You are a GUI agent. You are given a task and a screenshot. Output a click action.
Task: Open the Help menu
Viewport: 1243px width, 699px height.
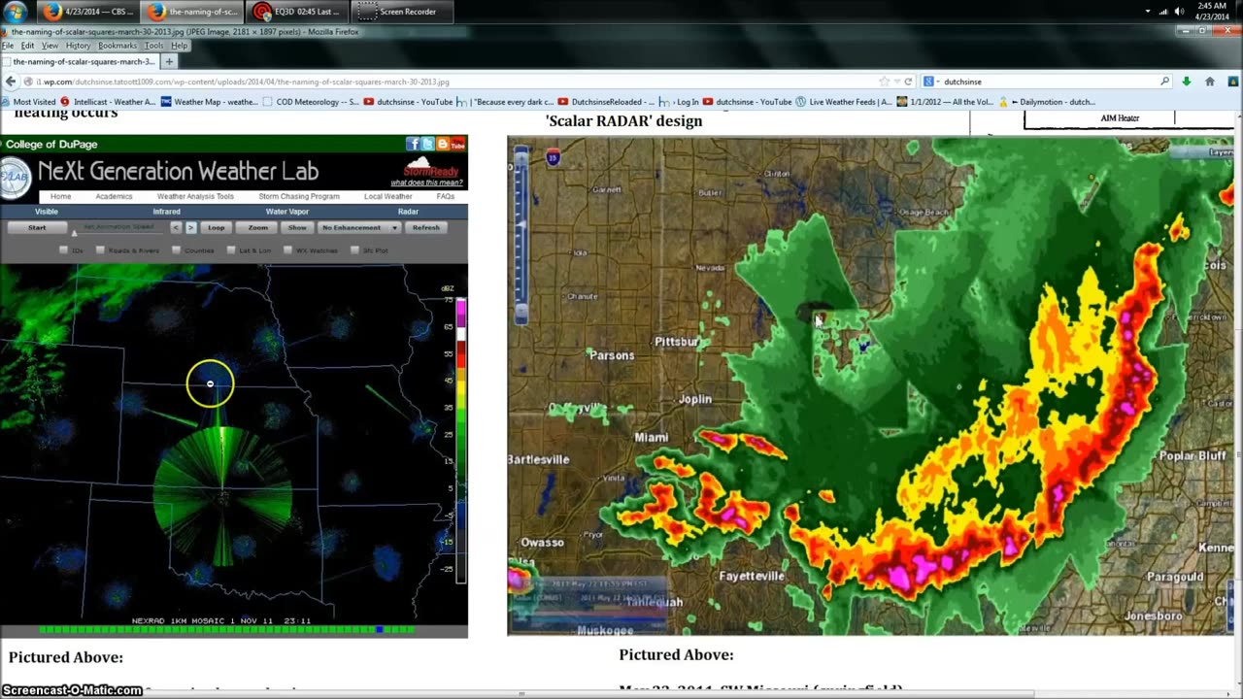180,46
